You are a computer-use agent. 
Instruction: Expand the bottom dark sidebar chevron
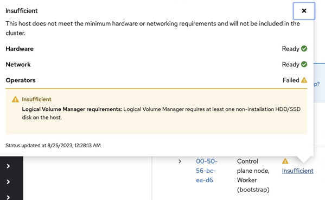(8, 197)
